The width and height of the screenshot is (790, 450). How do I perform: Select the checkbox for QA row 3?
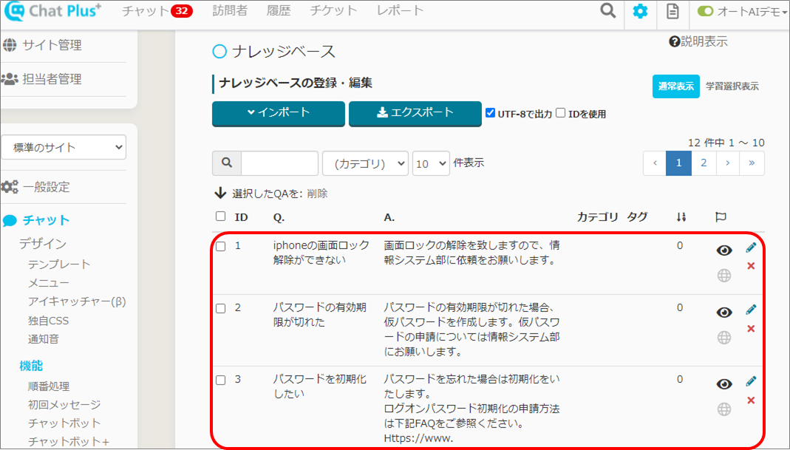click(x=220, y=380)
